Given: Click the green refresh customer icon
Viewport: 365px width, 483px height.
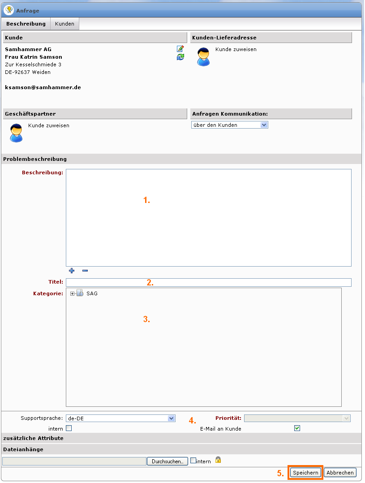Looking at the screenshot, I should (180, 57).
